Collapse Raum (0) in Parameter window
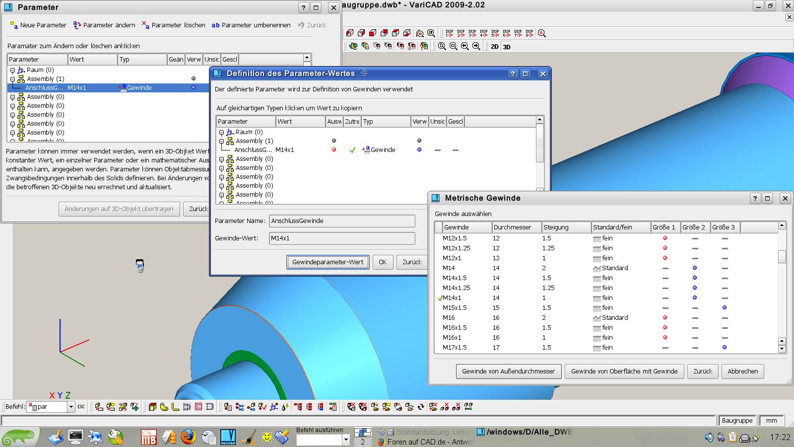 pyautogui.click(x=13, y=70)
